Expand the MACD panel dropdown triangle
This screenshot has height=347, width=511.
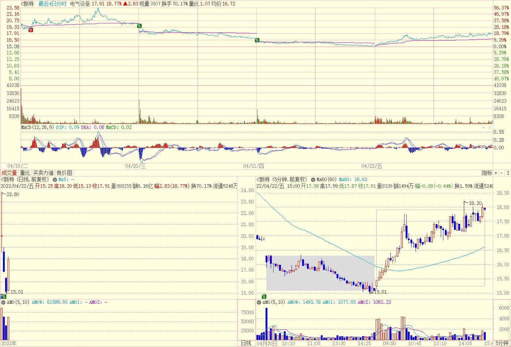[484, 128]
